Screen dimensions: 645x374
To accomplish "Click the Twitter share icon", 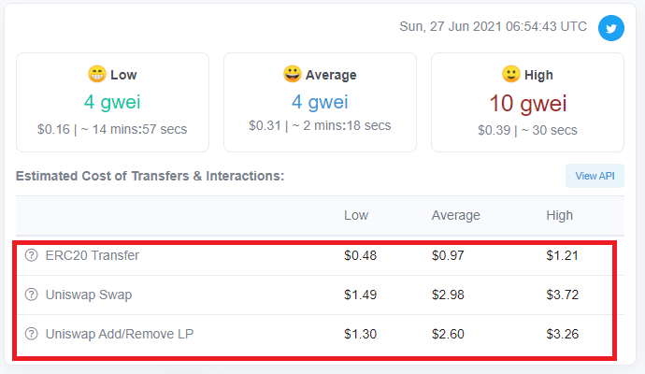I will 610,28.
